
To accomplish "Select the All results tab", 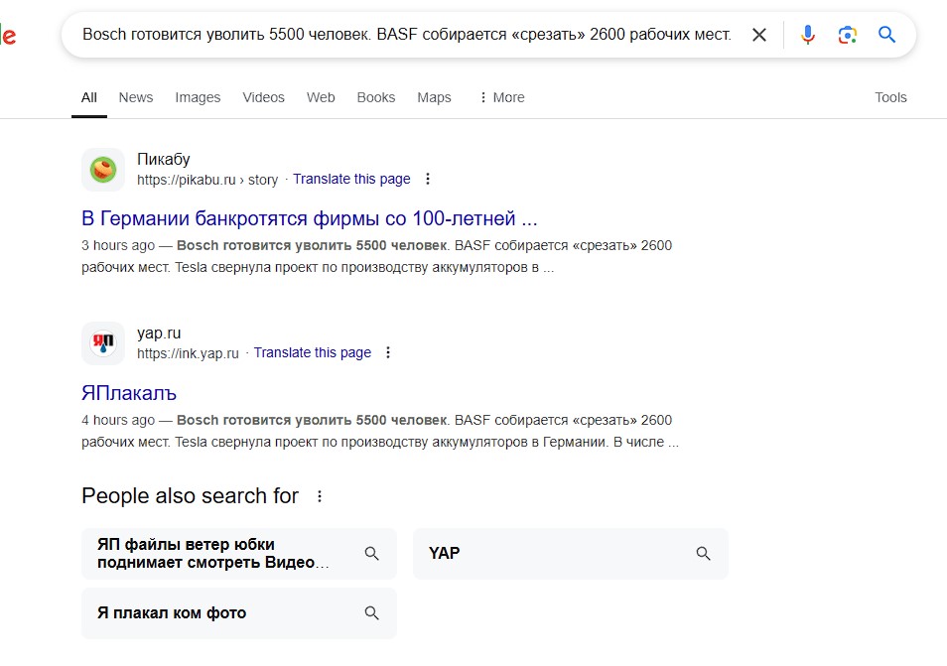I will pos(88,98).
